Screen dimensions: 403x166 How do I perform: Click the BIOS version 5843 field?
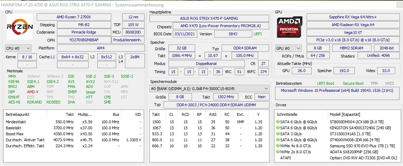233,34
